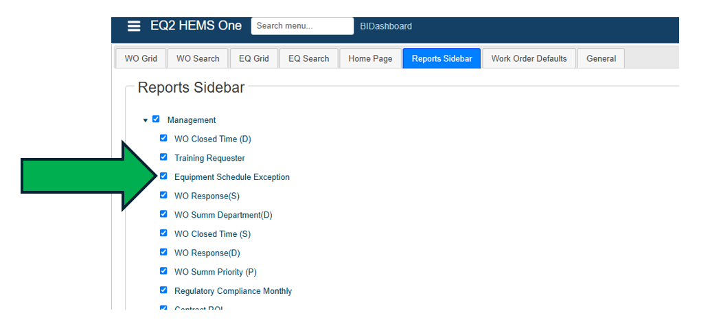Viewport: 721px width, 320px height.
Task: Open the General tab
Action: click(x=601, y=59)
